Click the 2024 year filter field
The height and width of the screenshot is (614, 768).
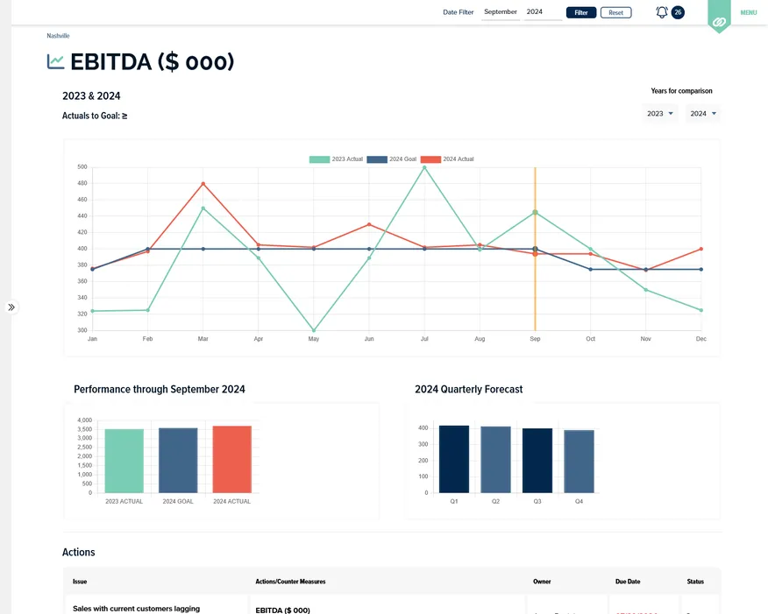(x=542, y=12)
